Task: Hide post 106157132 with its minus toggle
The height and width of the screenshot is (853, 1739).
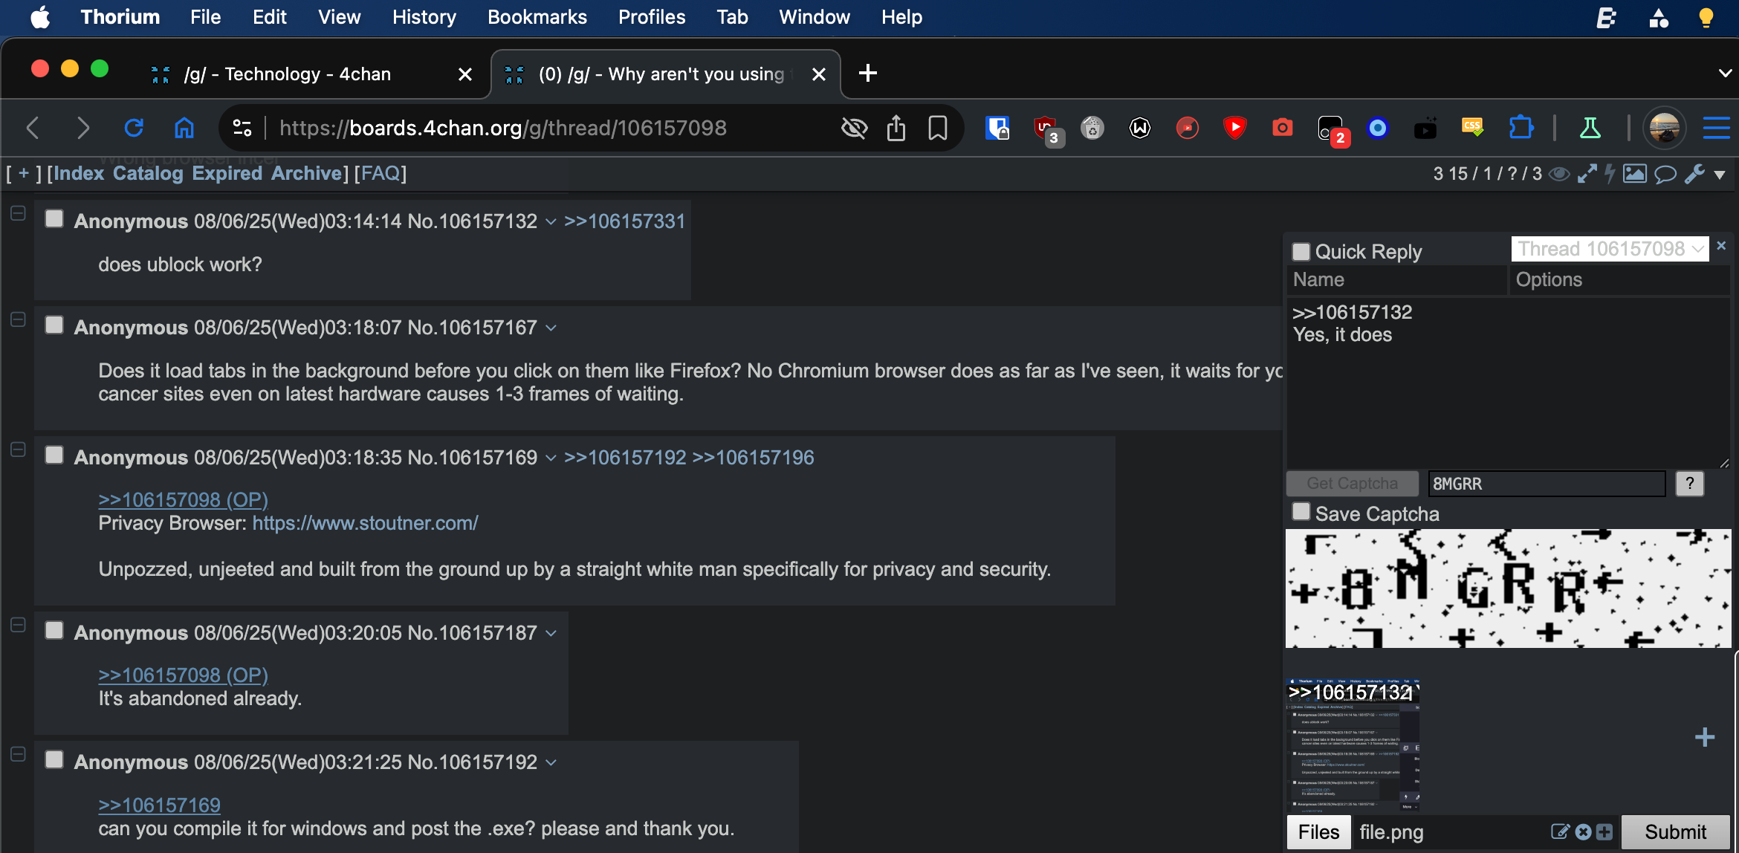Action: click(x=19, y=213)
